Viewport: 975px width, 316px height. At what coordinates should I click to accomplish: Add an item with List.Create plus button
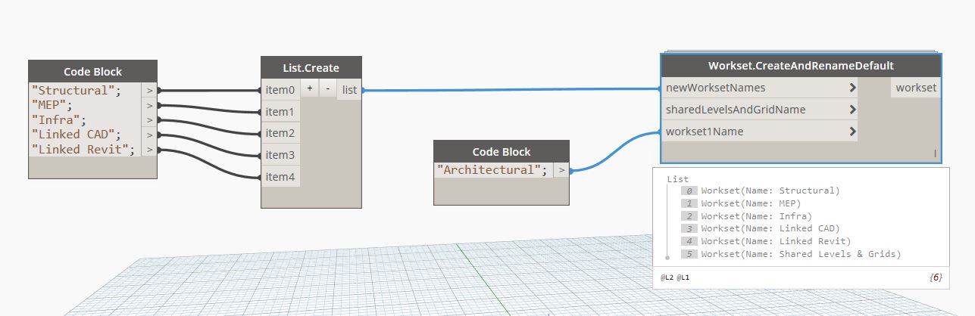coord(310,89)
